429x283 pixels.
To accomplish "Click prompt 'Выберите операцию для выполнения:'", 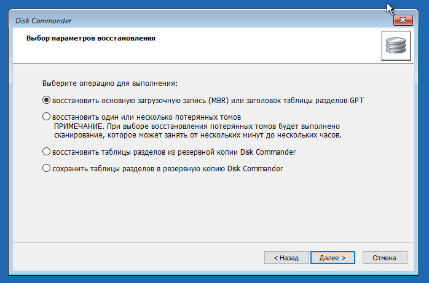I will 110,83.
